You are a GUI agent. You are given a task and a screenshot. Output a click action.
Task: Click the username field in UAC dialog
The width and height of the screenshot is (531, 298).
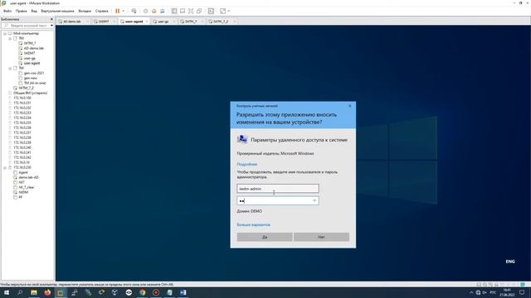[278, 189]
